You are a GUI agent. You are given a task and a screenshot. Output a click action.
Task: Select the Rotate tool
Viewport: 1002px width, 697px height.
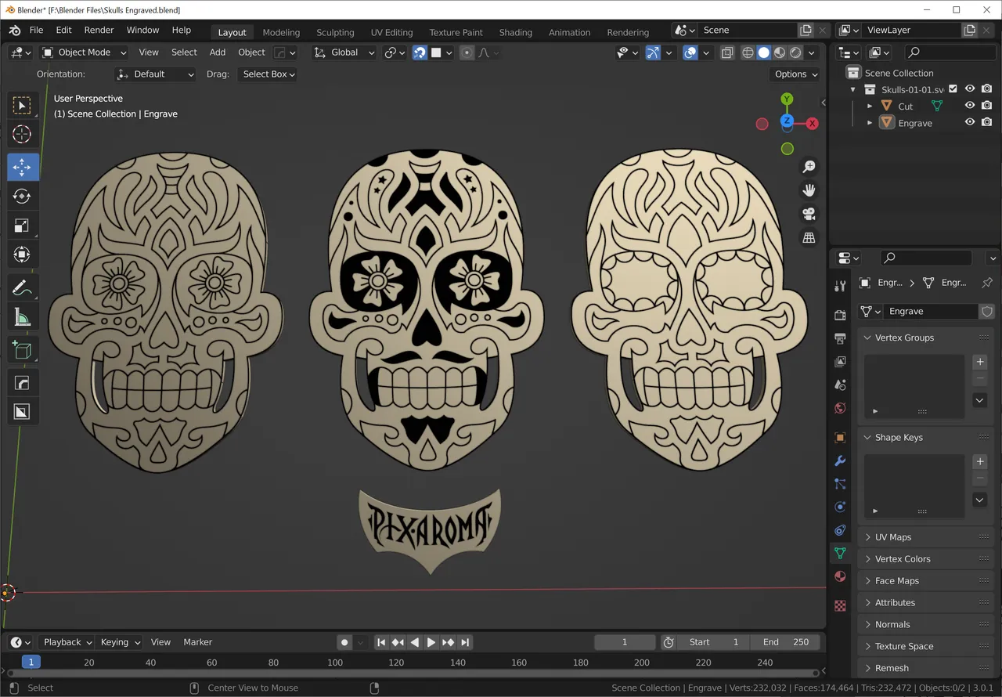(22, 196)
